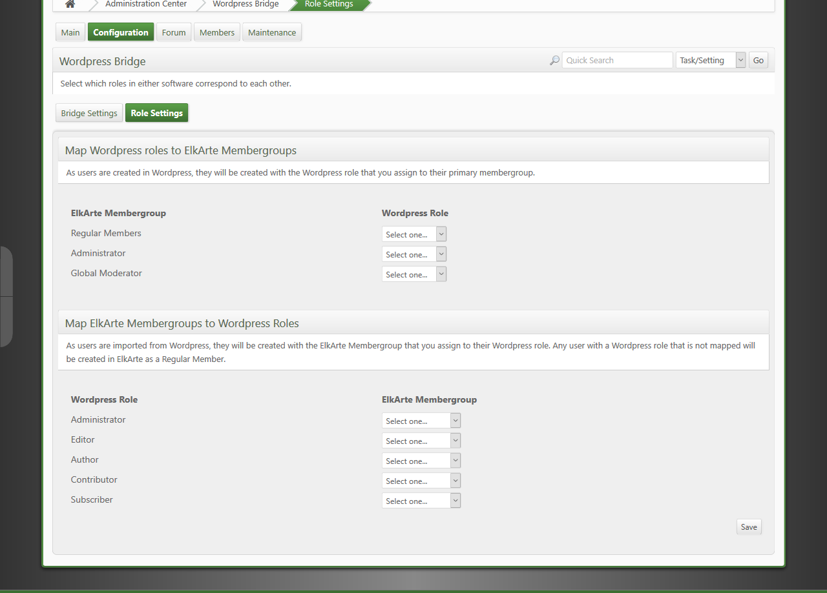The width and height of the screenshot is (827, 593).
Task: Save the role mapping settings
Action: (749, 527)
